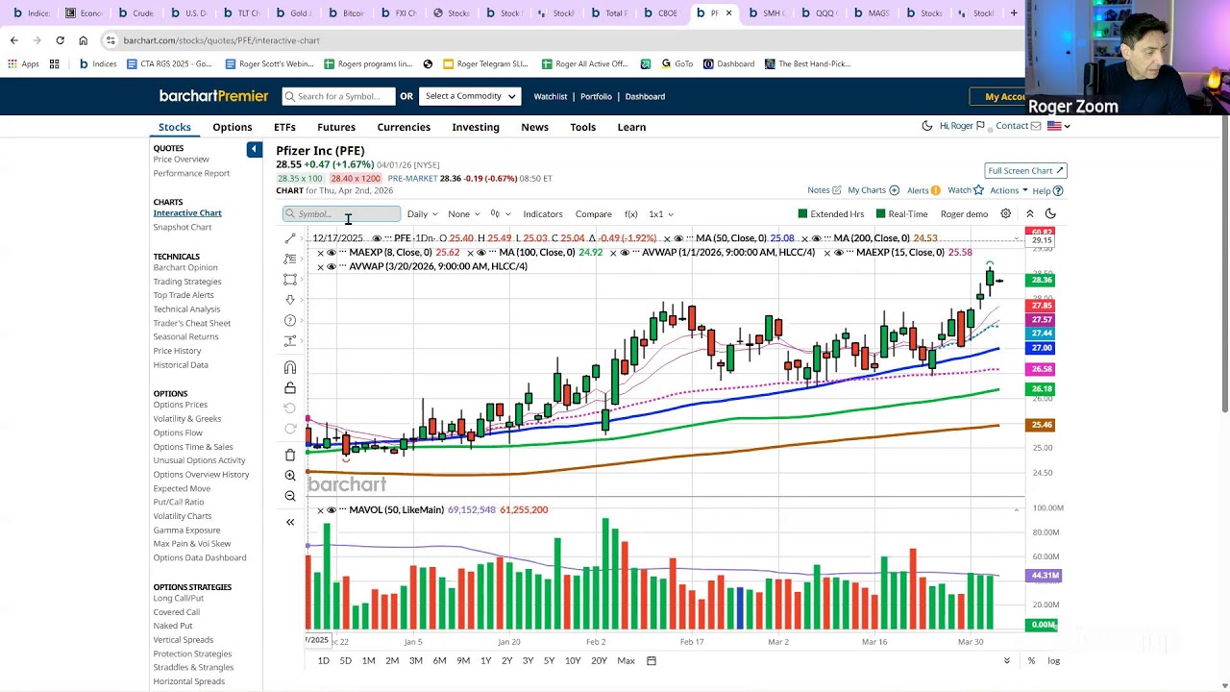Hide the MA (100, Close, 0) indicator
The width and height of the screenshot is (1230, 692).
(481, 253)
